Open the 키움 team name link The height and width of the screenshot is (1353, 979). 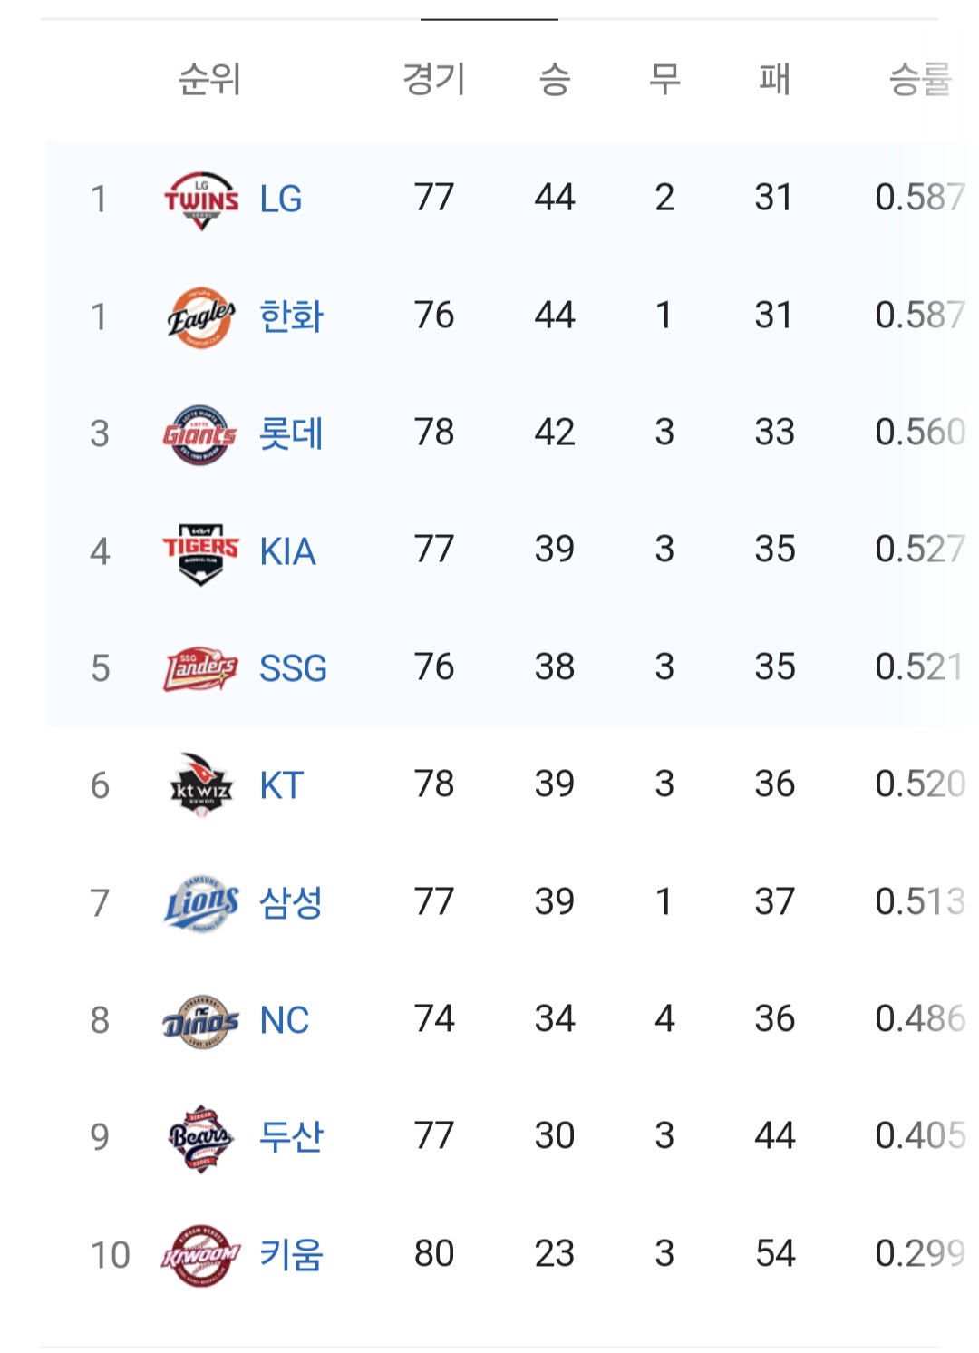pyautogui.click(x=292, y=1255)
